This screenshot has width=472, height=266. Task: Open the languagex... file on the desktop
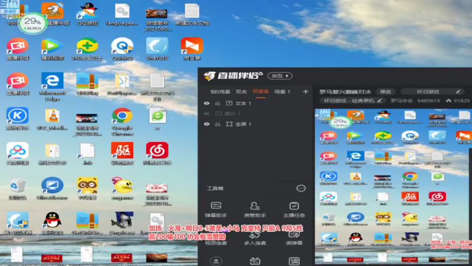[x=122, y=14]
